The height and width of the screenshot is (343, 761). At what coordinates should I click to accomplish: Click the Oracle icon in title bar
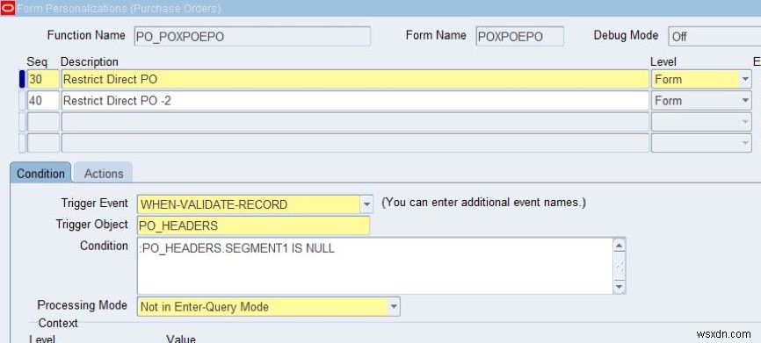8,8
